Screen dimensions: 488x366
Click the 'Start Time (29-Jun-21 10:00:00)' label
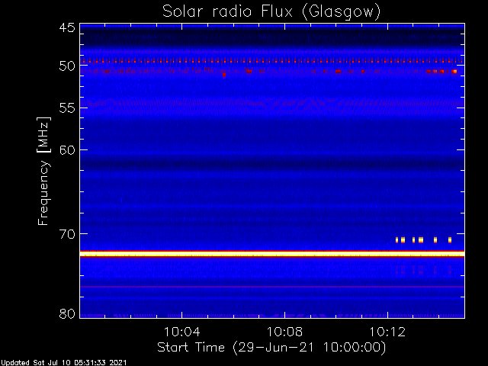[271, 348]
